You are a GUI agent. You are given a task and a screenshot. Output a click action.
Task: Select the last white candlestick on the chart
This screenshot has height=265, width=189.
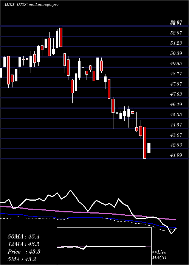(149, 148)
